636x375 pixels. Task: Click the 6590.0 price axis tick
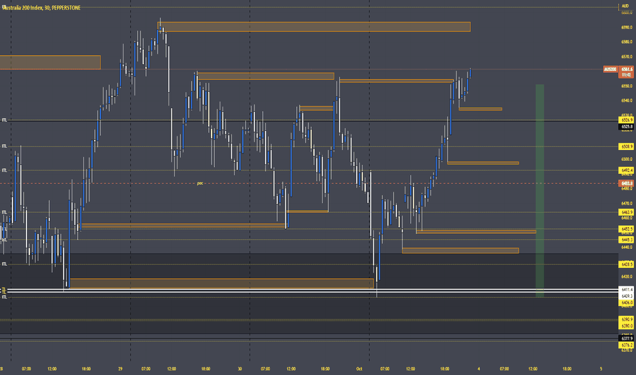pyautogui.click(x=626, y=27)
